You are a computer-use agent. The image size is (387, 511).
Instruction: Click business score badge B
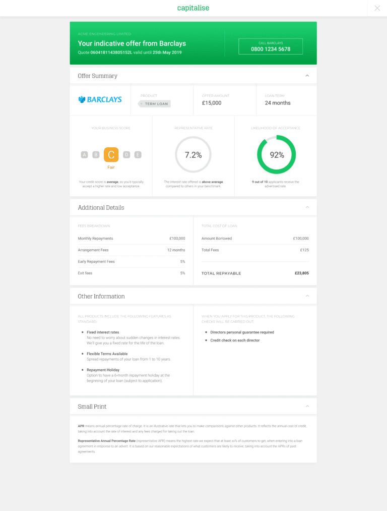pyautogui.click(x=96, y=155)
